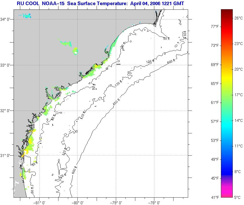Click the 5°C colorbar label

click(x=238, y=197)
